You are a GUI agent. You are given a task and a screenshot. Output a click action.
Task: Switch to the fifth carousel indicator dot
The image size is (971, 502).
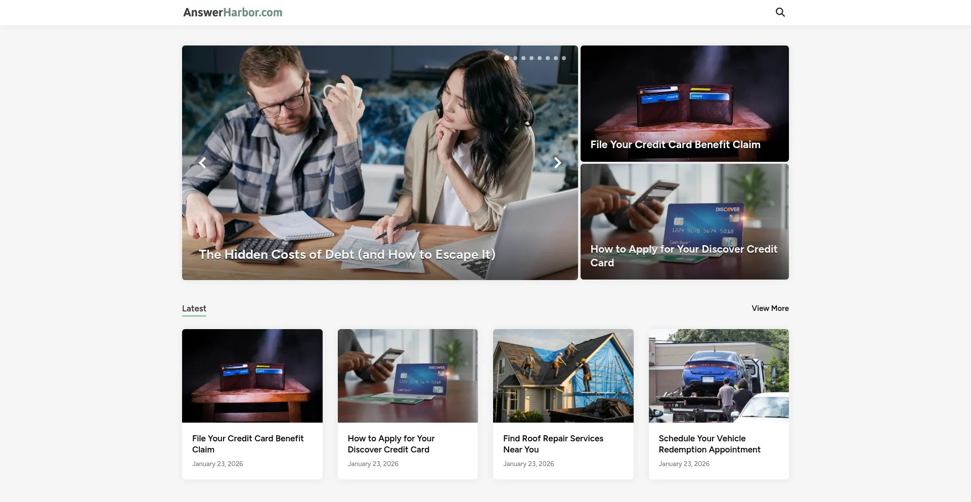(540, 58)
